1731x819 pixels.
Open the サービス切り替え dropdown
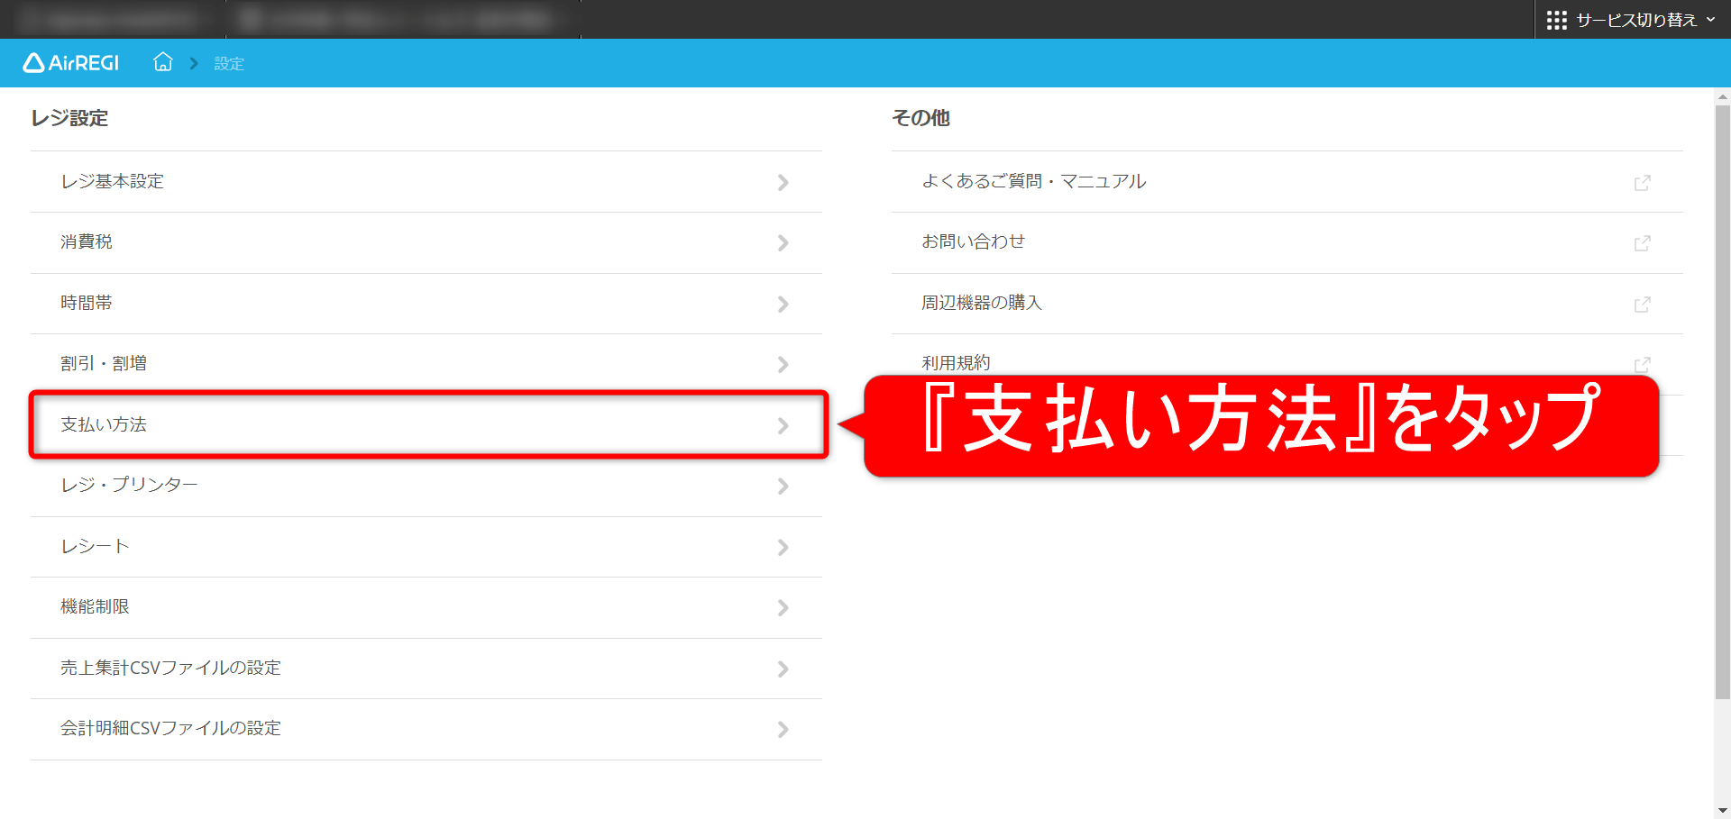coord(1636,19)
